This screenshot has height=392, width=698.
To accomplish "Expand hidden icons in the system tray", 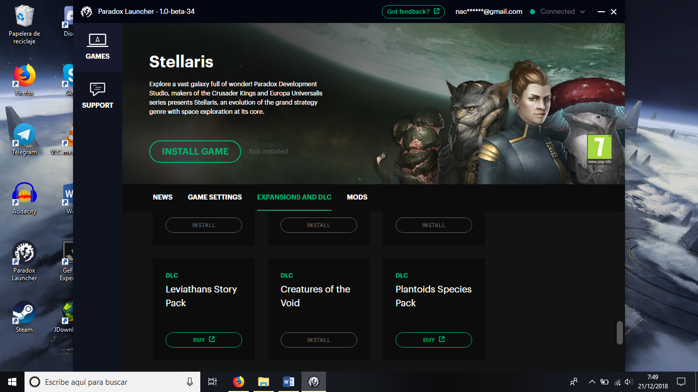I will 592,381.
